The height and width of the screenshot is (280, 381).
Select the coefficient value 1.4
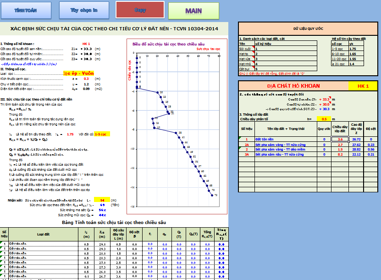coord(356,64)
